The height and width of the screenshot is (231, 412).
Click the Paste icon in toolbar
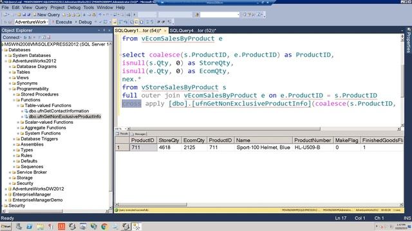[x=94, y=15]
